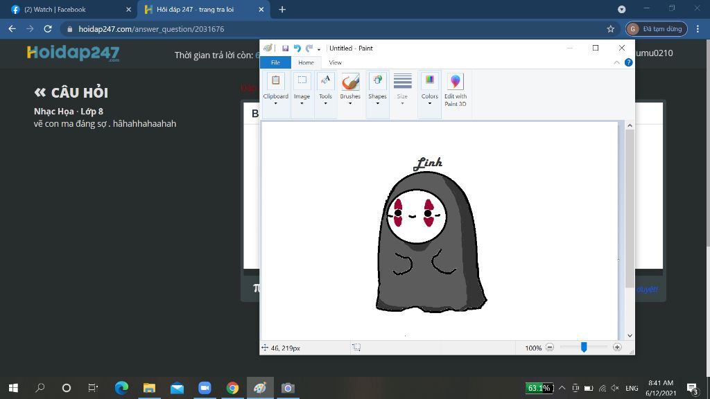Open File Explorer from taskbar
The height and width of the screenshot is (399, 710).
coord(150,388)
